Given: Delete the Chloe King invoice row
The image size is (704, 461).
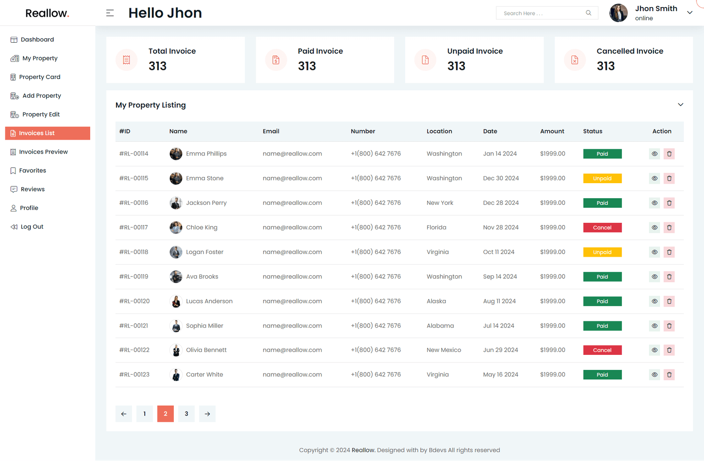Looking at the screenshot, I should [x=669, y=228].
